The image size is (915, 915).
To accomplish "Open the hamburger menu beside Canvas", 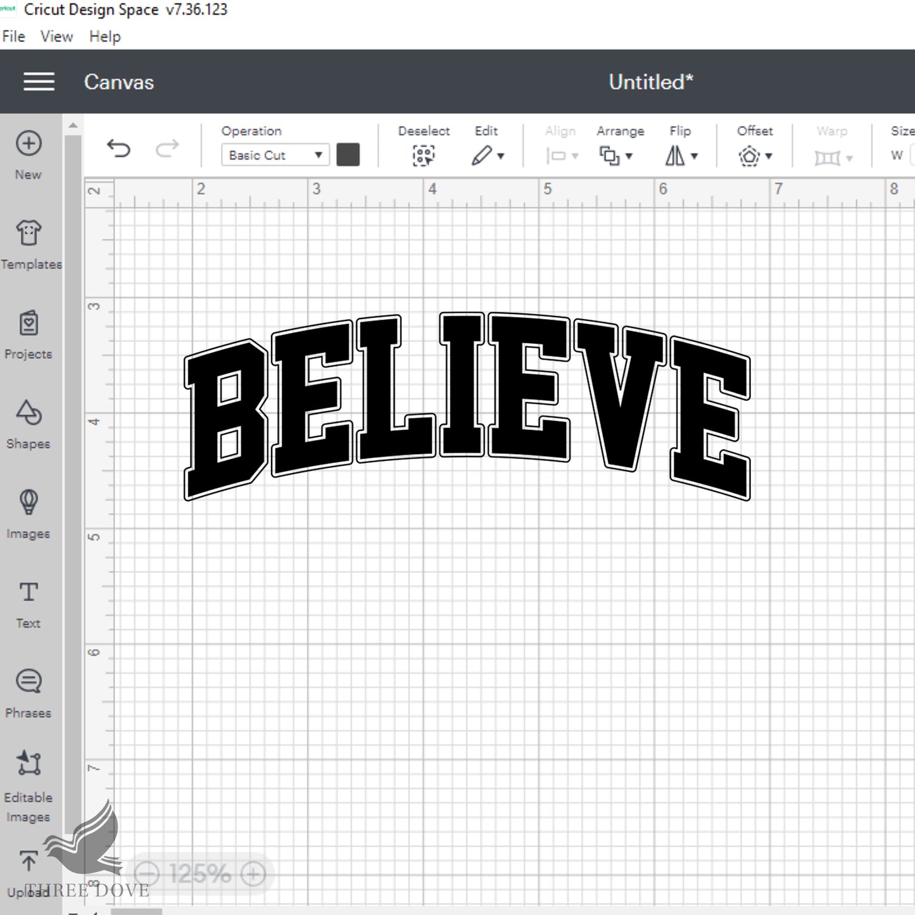I will pos(39,82).
